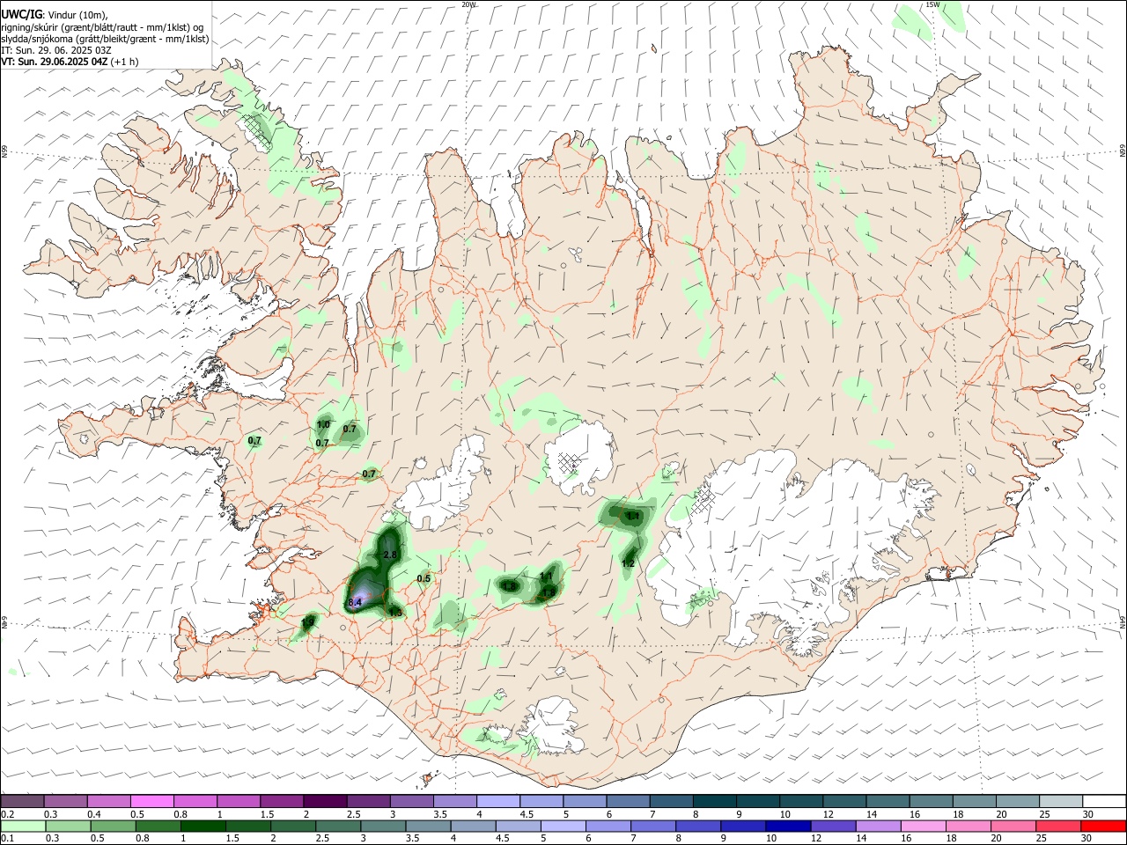Click the 2 swatch in lower legend row
1127x845 pixels.
click(292, 826)
